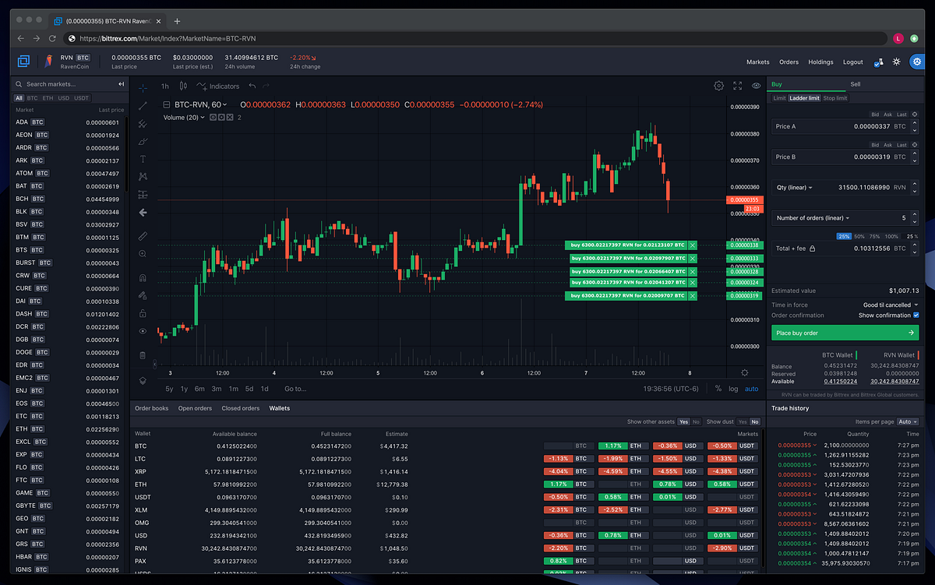935x585 pixels.
Task: Open Markets in top navigation
Action: [757, 62]
